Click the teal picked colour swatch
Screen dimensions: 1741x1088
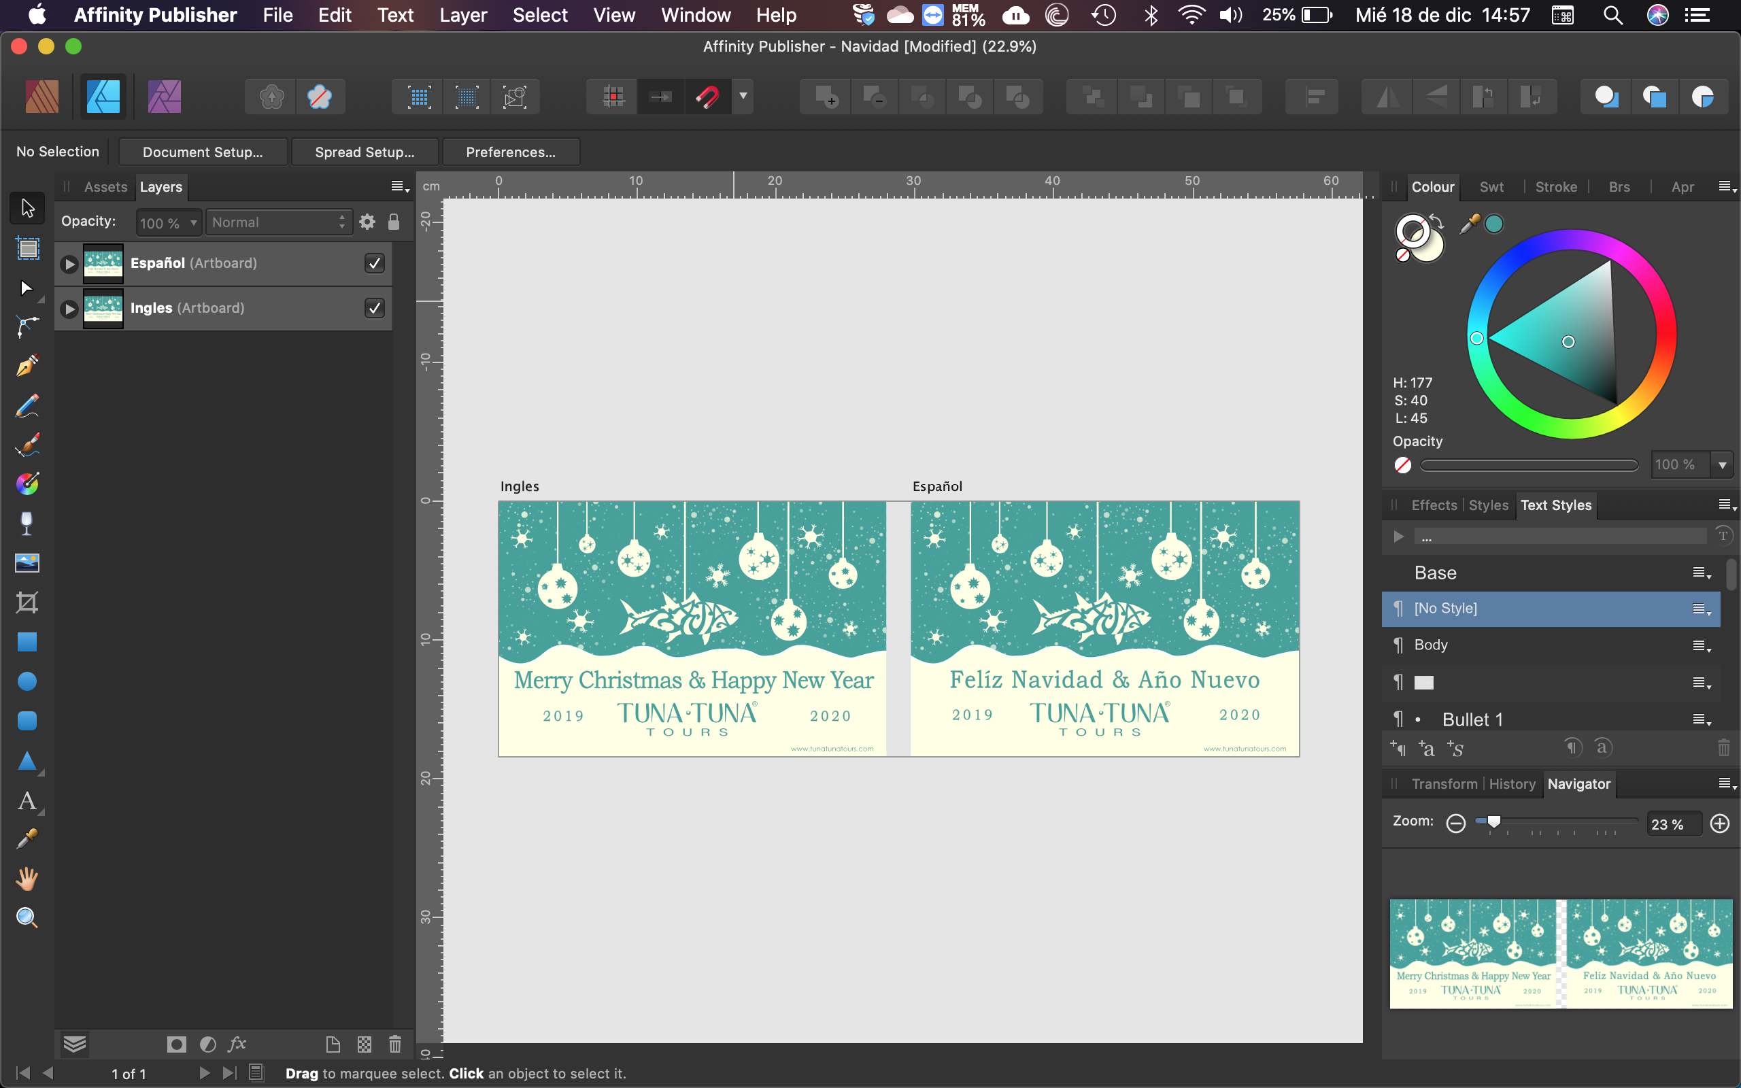[1494, 224]
